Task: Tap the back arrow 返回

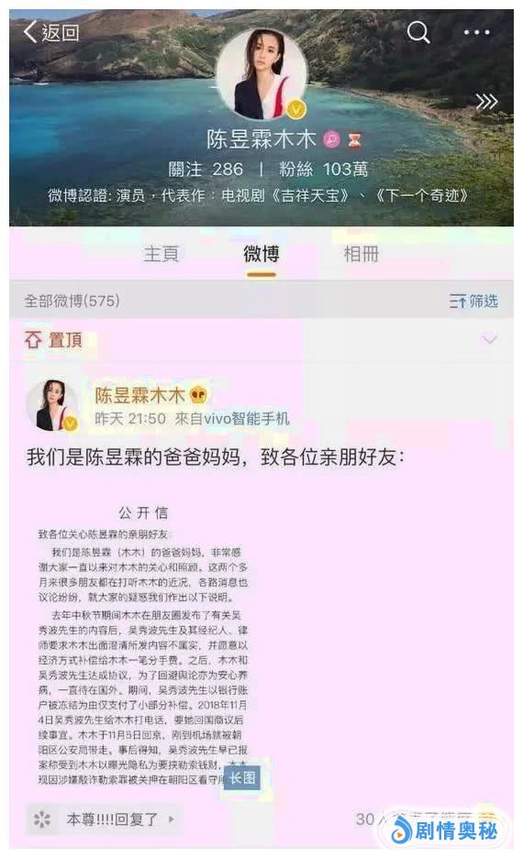Action: tap(51, 32)
